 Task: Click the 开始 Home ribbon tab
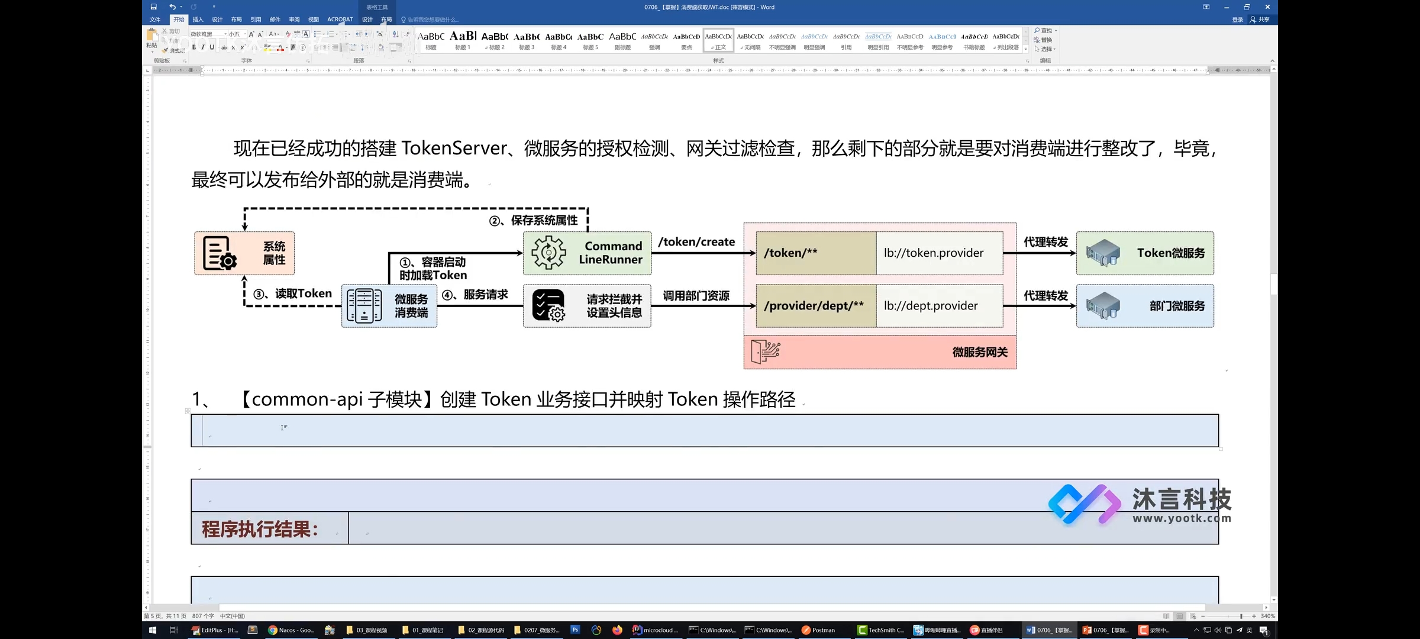point(179,19)
